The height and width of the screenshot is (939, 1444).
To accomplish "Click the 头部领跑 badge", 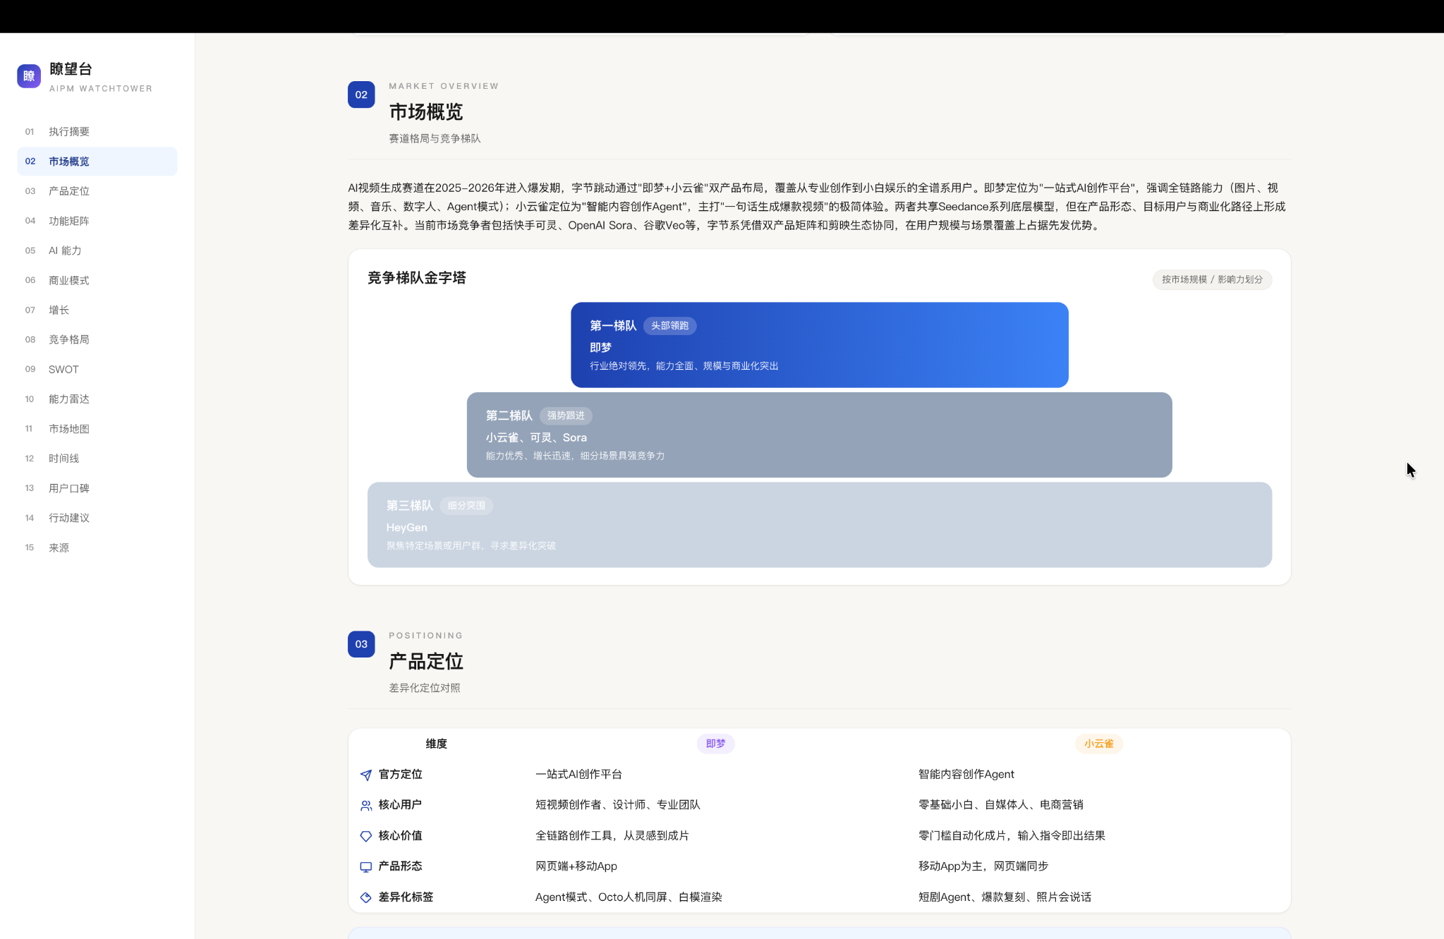I will click(669, 326).
